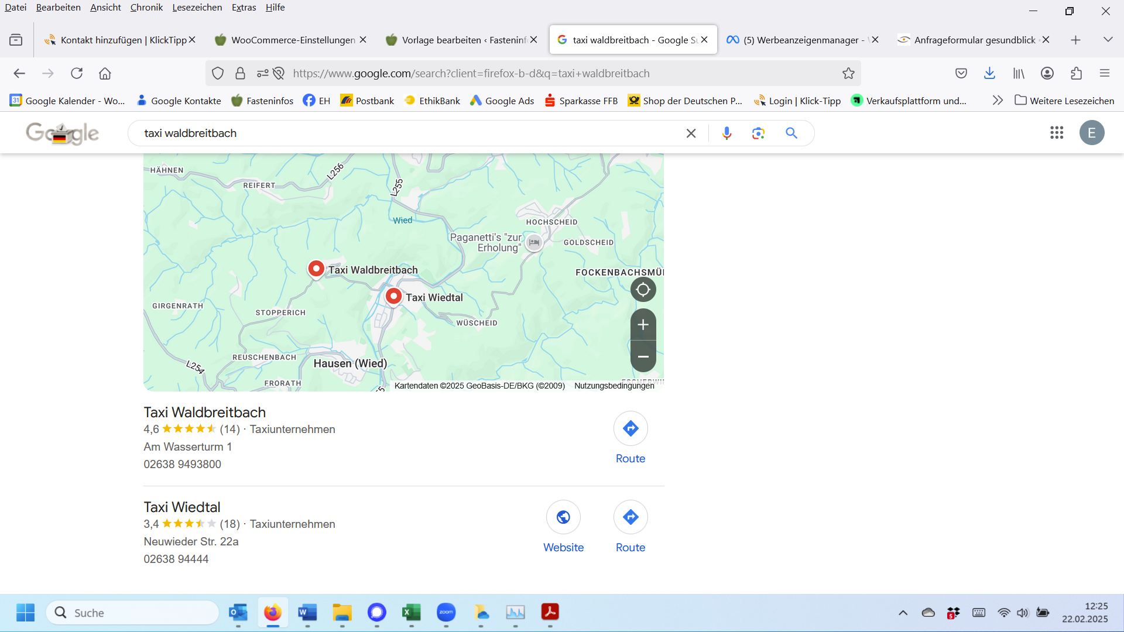Close the Vorlage bearbeiten tab
Image resolution: width=1124 pixels, height=632 pixels.
(533, 40)
